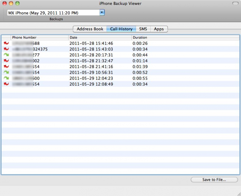The width and height of the screenshot is (241, 196).
Task: Click date 2011-05-29 10:56:31
Action: (91, 72)
